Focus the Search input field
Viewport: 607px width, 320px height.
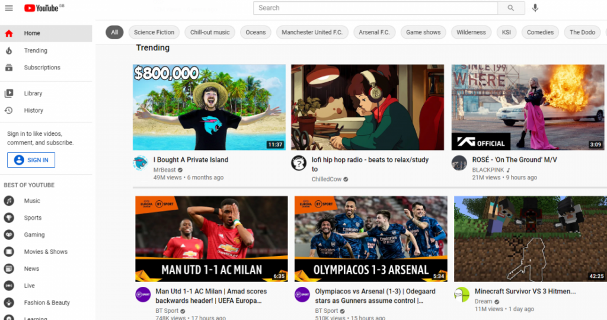[x=375, y=8]
